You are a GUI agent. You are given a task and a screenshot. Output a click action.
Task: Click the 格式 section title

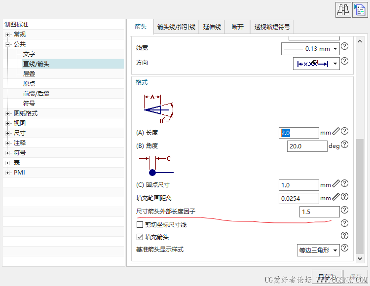142,82
